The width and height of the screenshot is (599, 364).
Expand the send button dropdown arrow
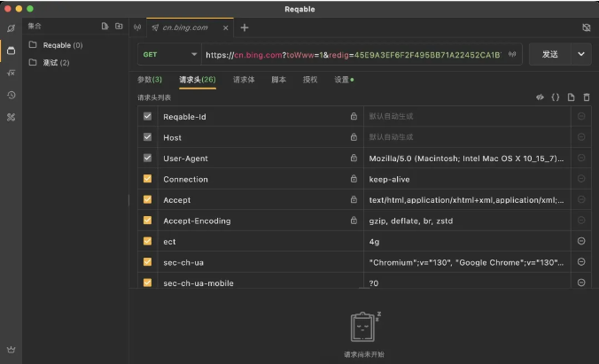click(581, 54)
